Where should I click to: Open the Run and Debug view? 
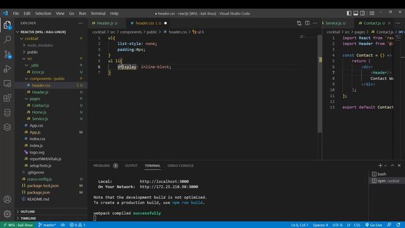point(7,69)
